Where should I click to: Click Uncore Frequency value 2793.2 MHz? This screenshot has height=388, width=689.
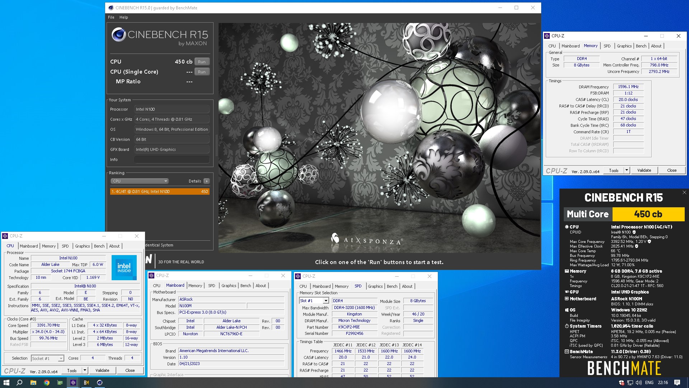[659, 71]
